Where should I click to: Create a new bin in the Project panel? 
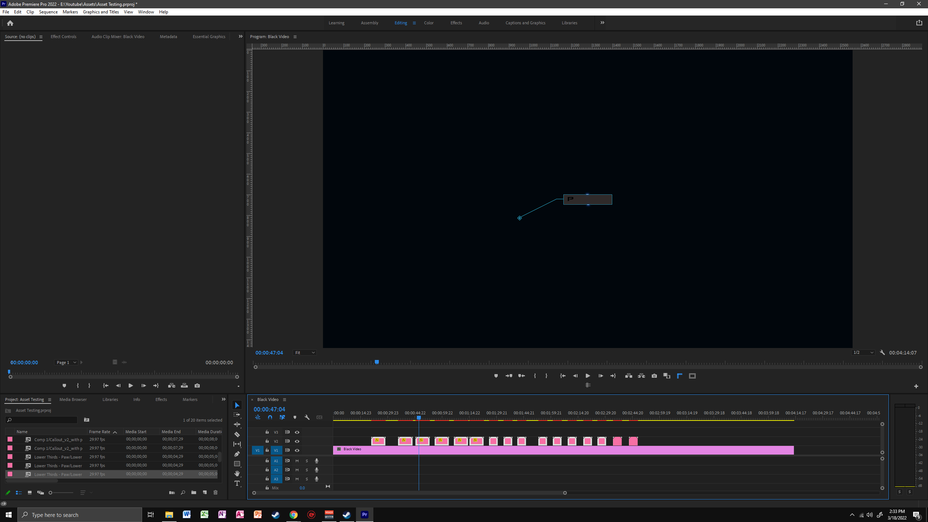pos(193,493)
